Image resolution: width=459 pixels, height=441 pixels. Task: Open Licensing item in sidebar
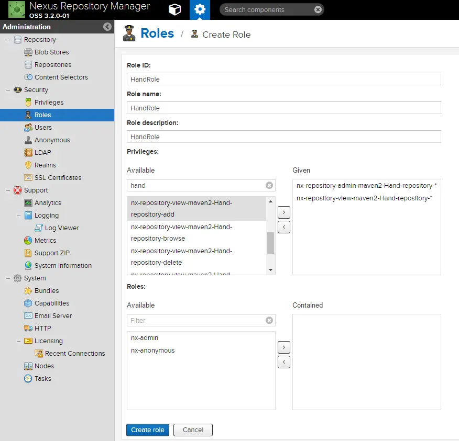point(49,341)
